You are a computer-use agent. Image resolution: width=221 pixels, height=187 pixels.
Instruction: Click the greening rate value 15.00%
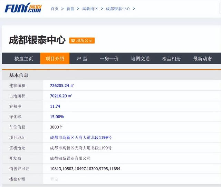pos(57,117)
